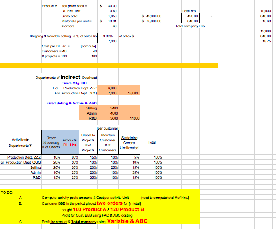Click the R&D row 35% projects cell
Viewport: 276px width, 229px height.
point(93,177)
